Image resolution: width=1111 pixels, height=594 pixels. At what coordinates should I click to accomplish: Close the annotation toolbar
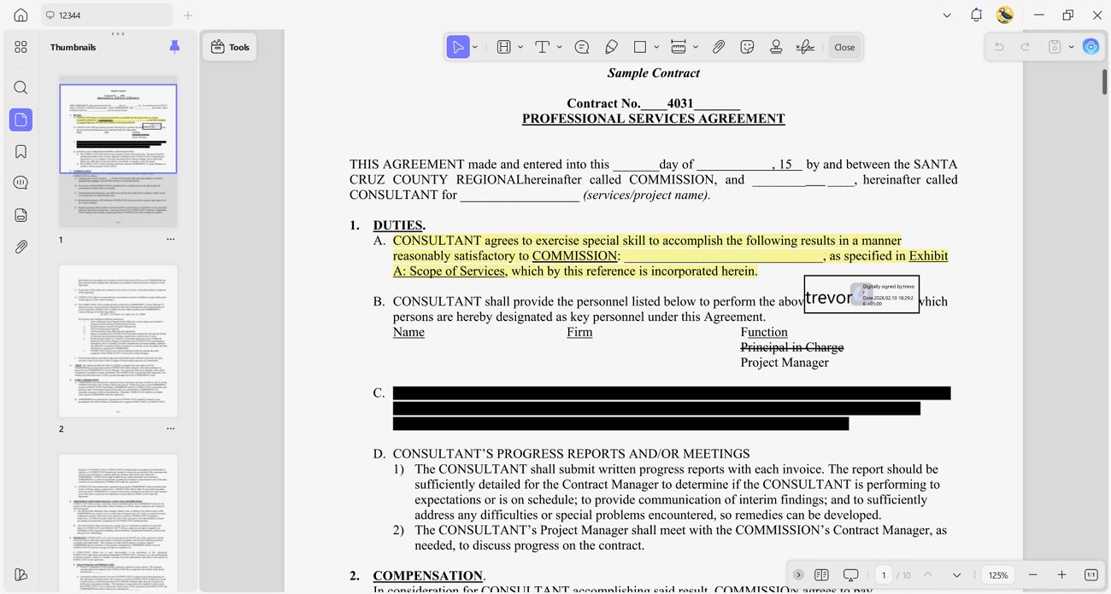click(x=844, y=47)
